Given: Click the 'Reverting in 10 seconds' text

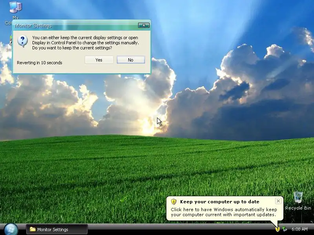Looking at the screenshot, I should tap(40, 63).
